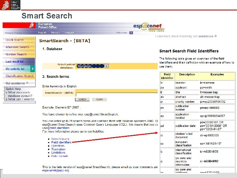Click the 'priority number' description cell

click(187, 102)
